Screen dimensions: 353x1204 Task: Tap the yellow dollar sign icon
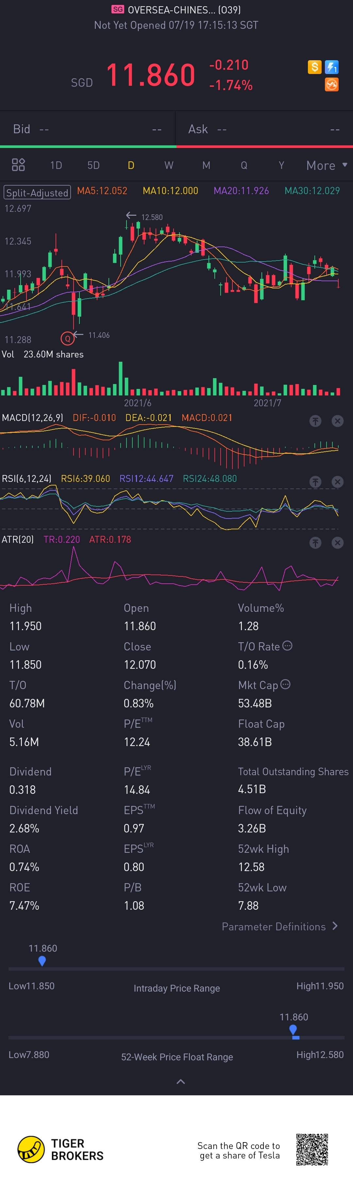[314, 67]
